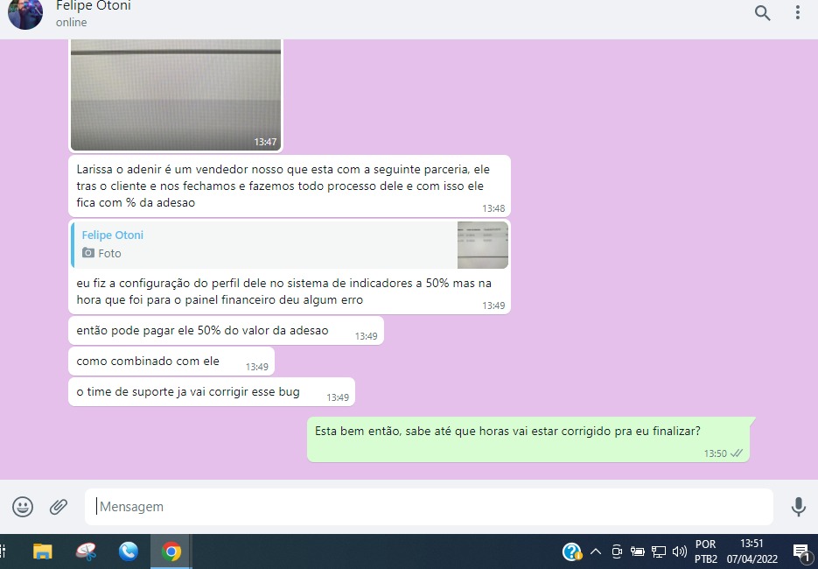The width and height of the screenshot is (818, 569).
Task: Jump to the quoted Felipe Otoni Foto reply
Action: pos(262,244)
